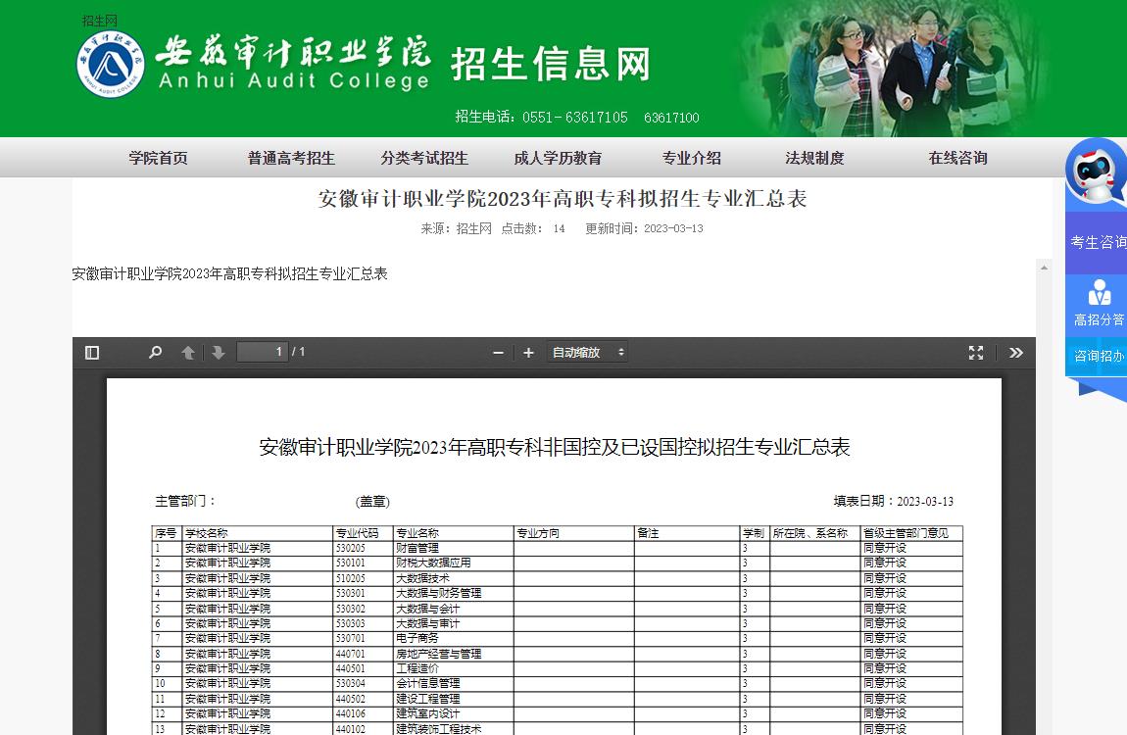Click the 高招分答 person icon
1127x735 pixels.
[x=1099, y=292]
